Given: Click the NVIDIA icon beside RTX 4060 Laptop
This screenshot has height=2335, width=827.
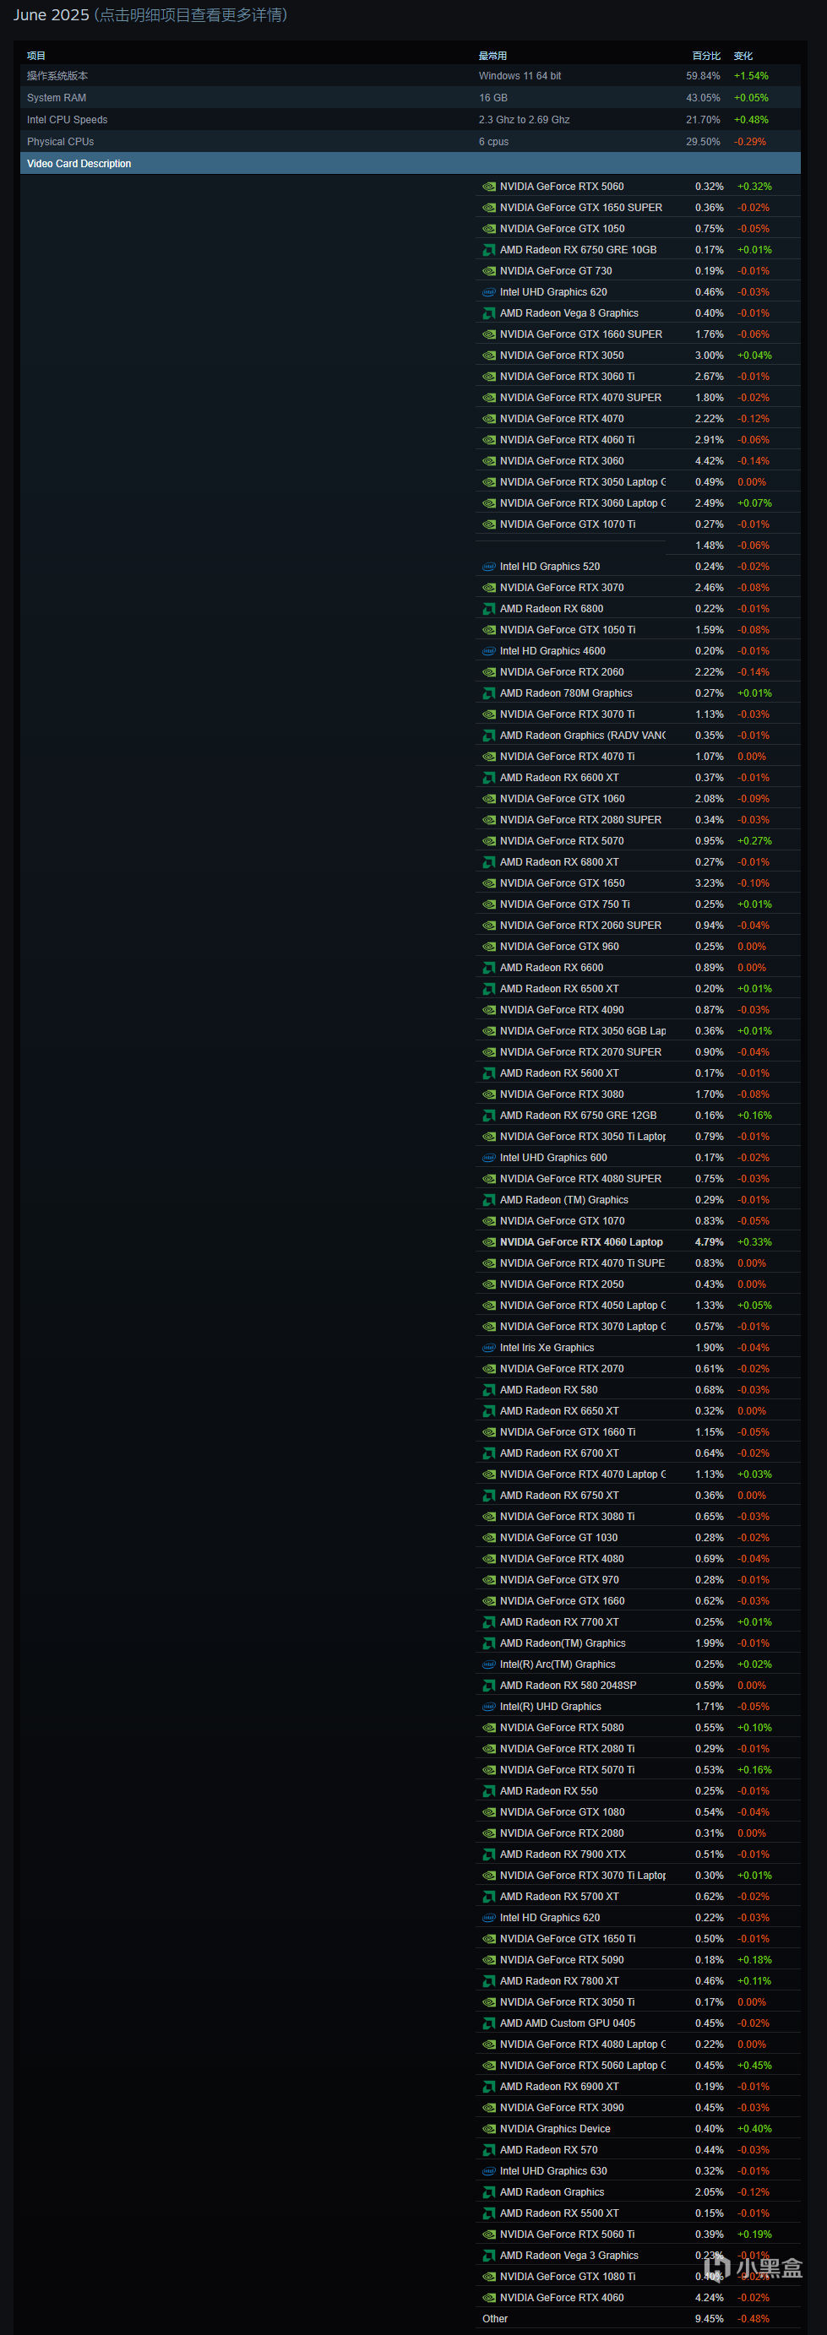Looking at the screenshot, I should [489, 1243].
